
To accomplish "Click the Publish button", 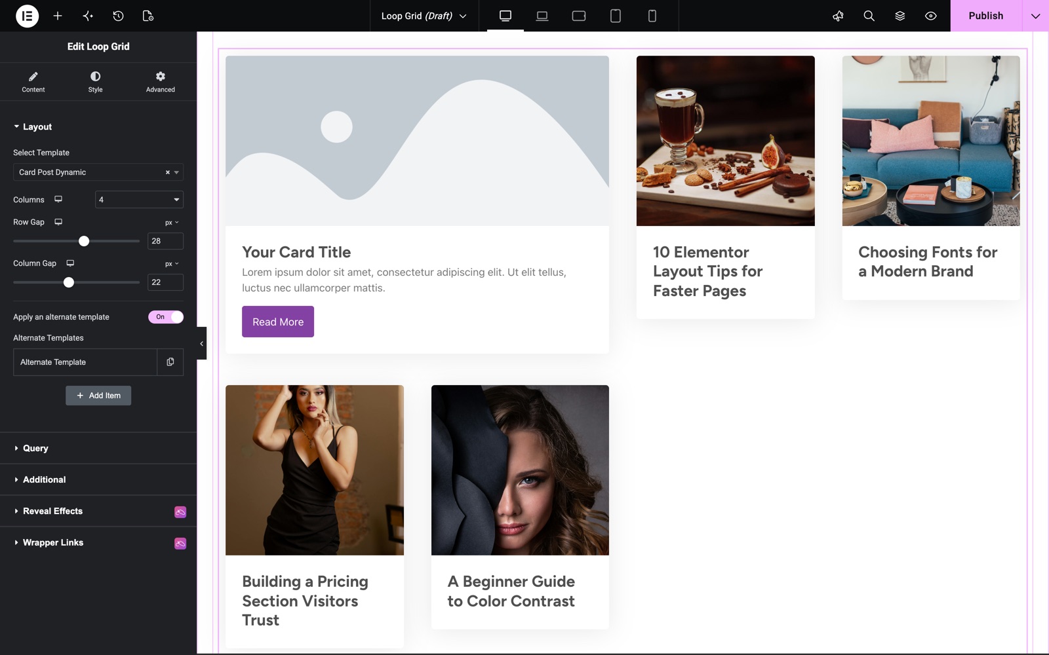I will (985, 16).
